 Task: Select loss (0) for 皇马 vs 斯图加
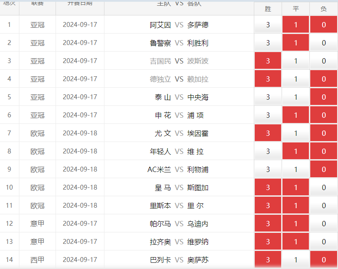[x=323, y=187]
